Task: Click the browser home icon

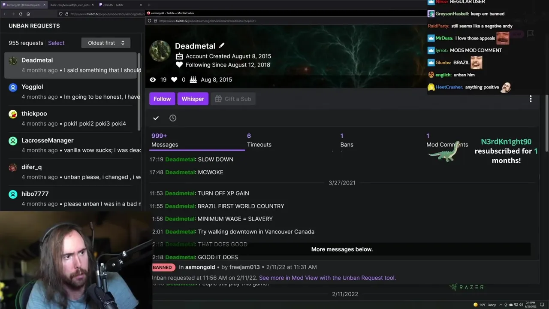Action: click(x=28, y=14)
